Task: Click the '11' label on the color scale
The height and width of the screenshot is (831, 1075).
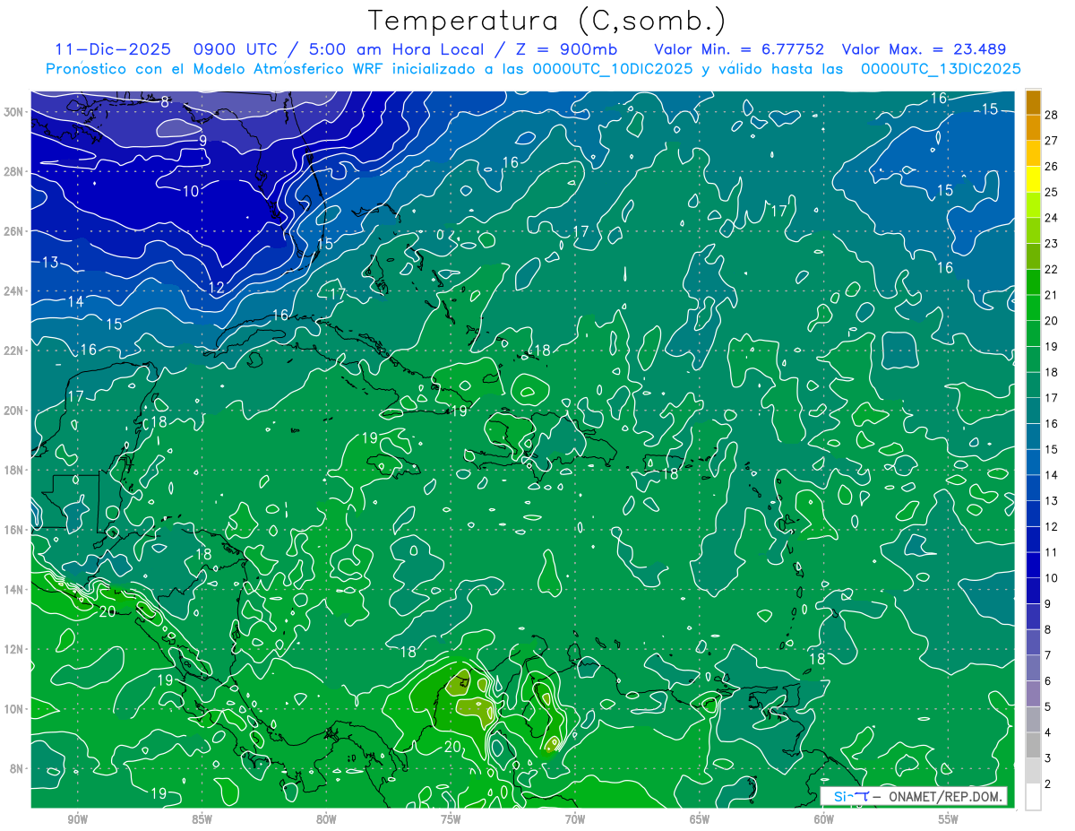Action: [x=1052, y=552]
